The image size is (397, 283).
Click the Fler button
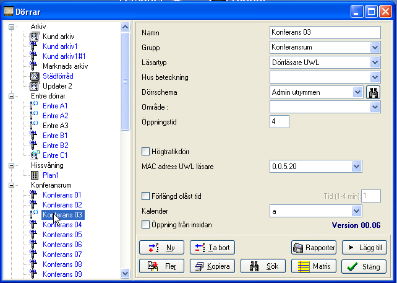tap(161, 266)
